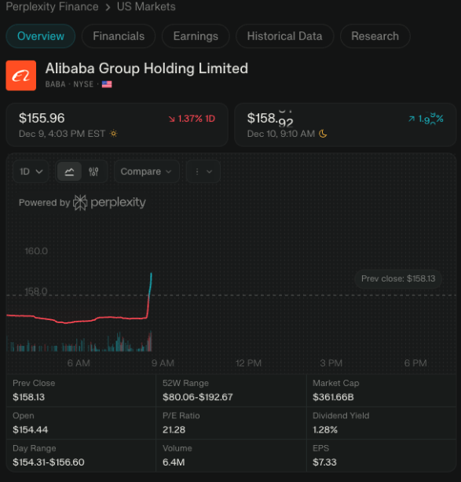Click the Alibaba logo icon
461x482 pixels.
pyautogui.click(x=21, y=75)
